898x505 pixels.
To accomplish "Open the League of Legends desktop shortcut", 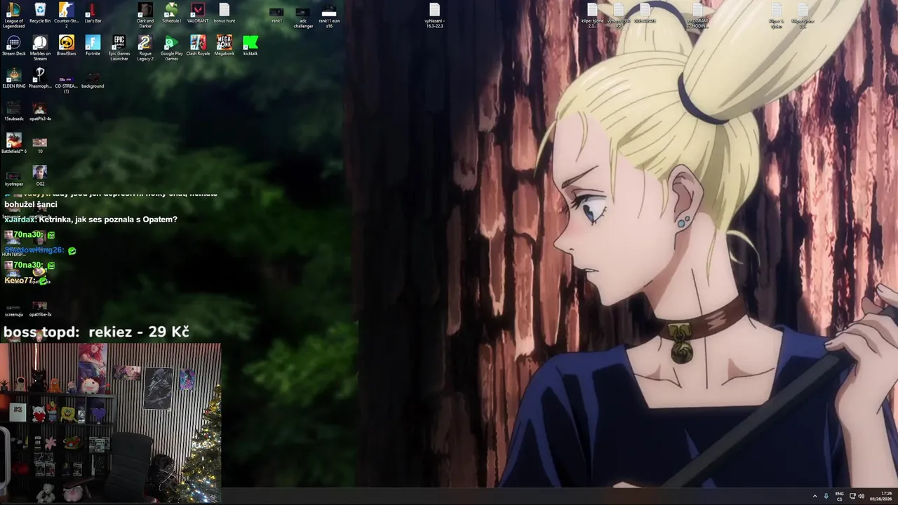I will [13, 15].
